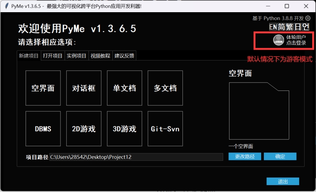Open the 实例项目 tab
316x192 pixels.
(x=77, y=56)
